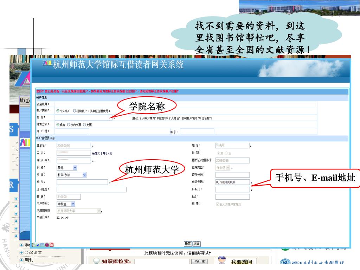
Task: Click the 开户行 input field
Action: pos(72,131)
